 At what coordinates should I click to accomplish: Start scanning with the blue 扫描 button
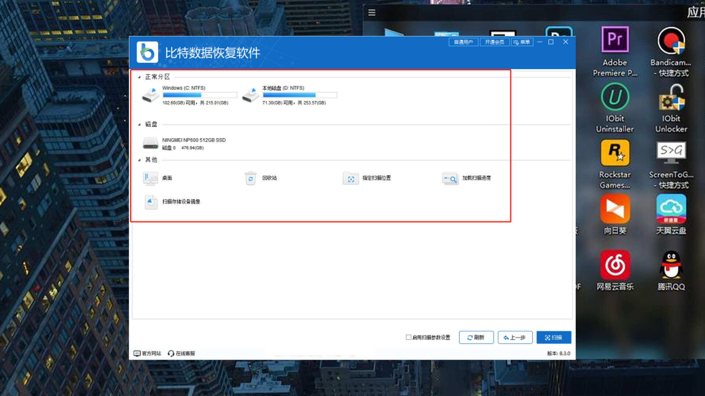(554, 337)
